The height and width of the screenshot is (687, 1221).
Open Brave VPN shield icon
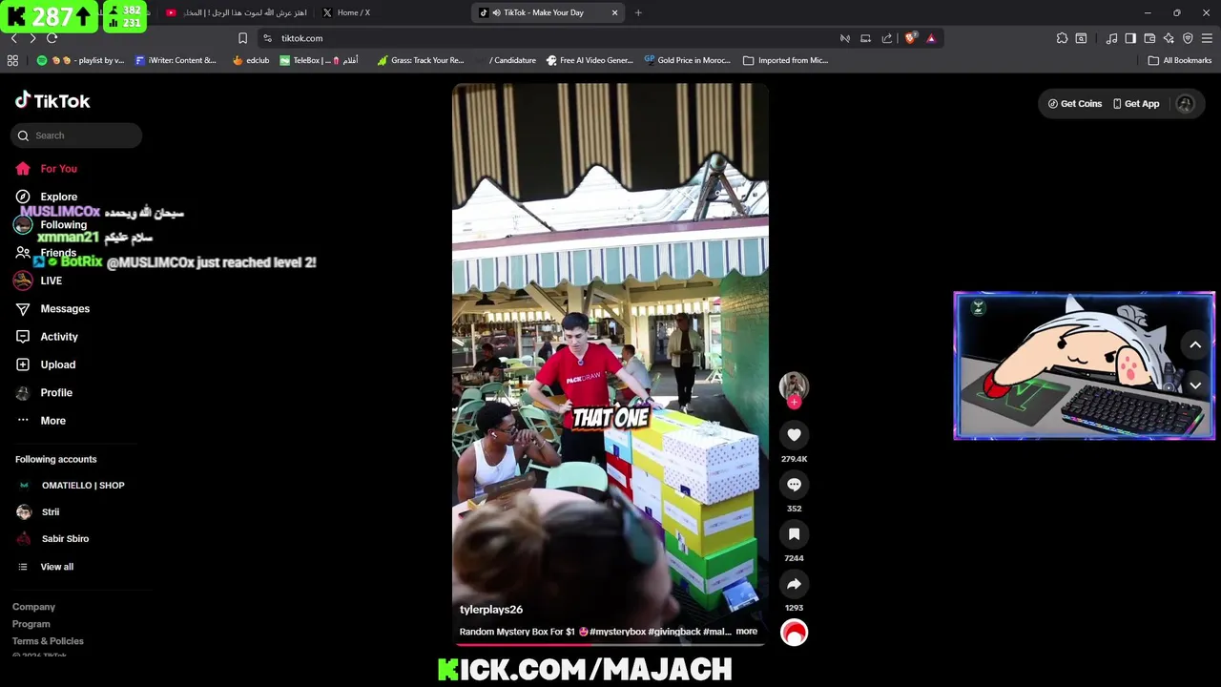(1188, 38)
